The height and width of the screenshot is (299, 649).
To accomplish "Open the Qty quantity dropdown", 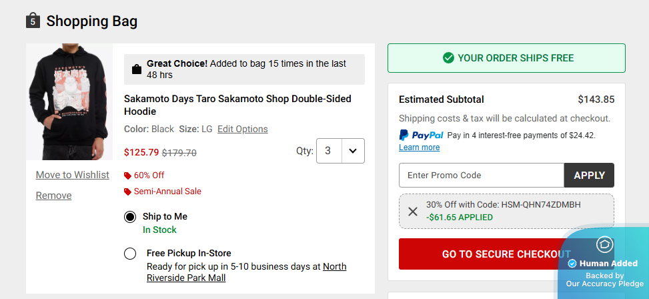I will coord(340,151).
